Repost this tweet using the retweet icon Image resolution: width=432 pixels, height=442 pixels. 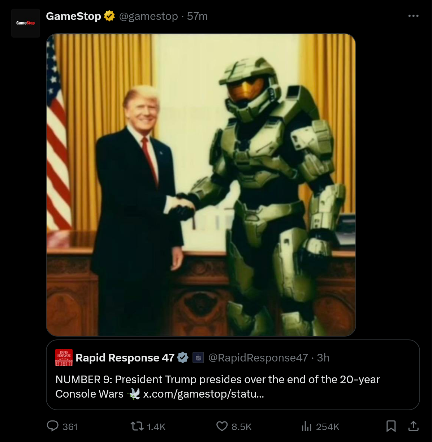137,426
